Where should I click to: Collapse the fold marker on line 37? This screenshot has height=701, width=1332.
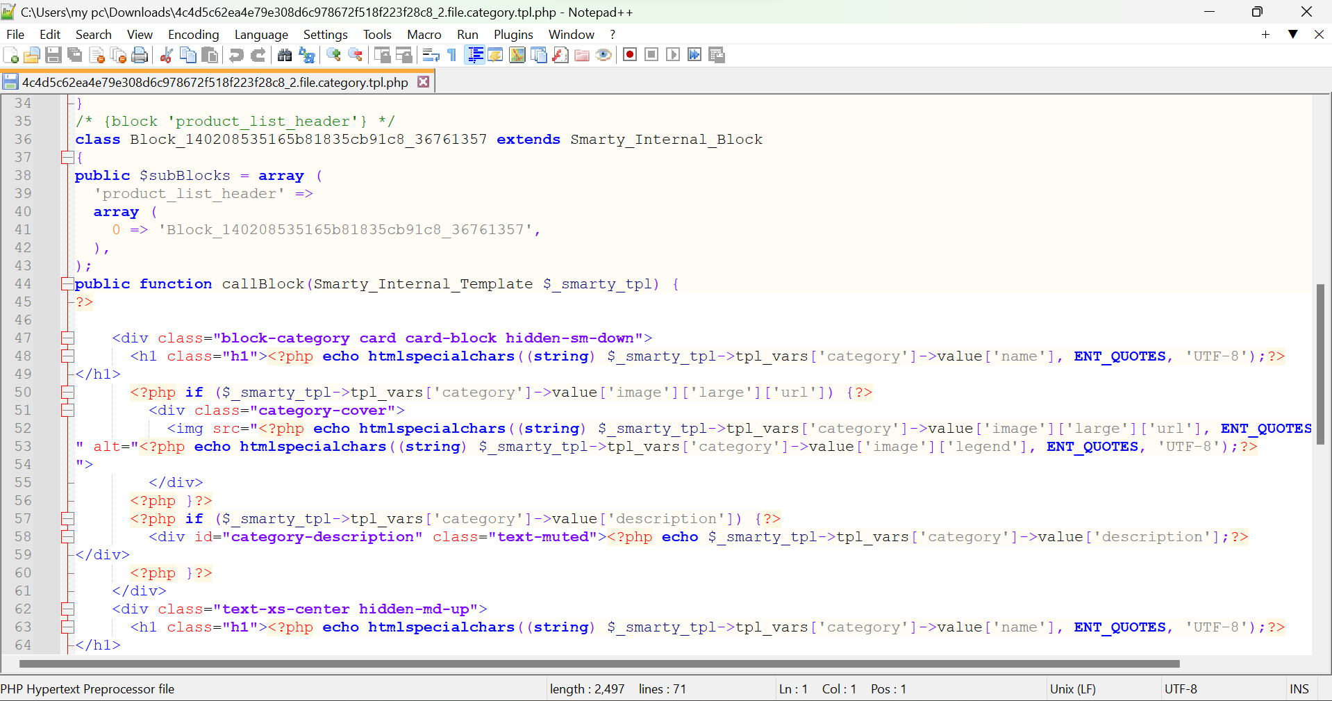click(x=67, y=158)
